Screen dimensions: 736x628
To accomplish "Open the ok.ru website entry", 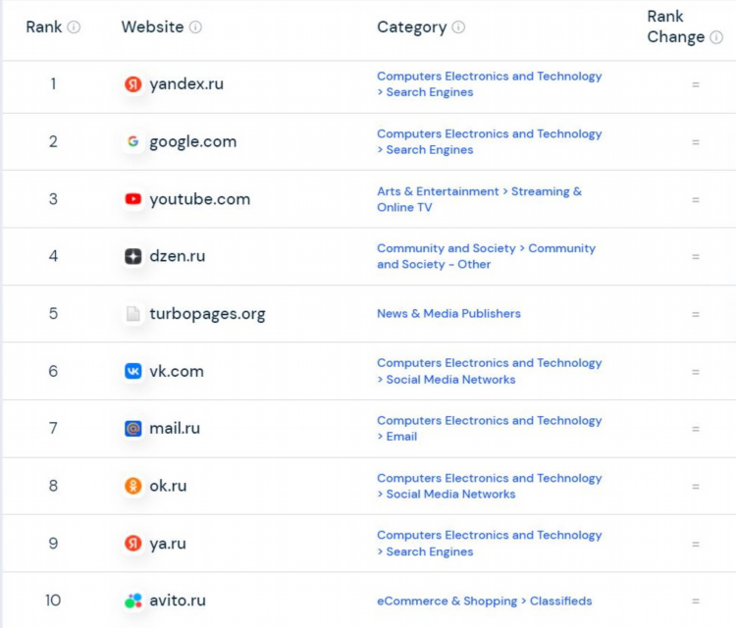I will point(168,486).
